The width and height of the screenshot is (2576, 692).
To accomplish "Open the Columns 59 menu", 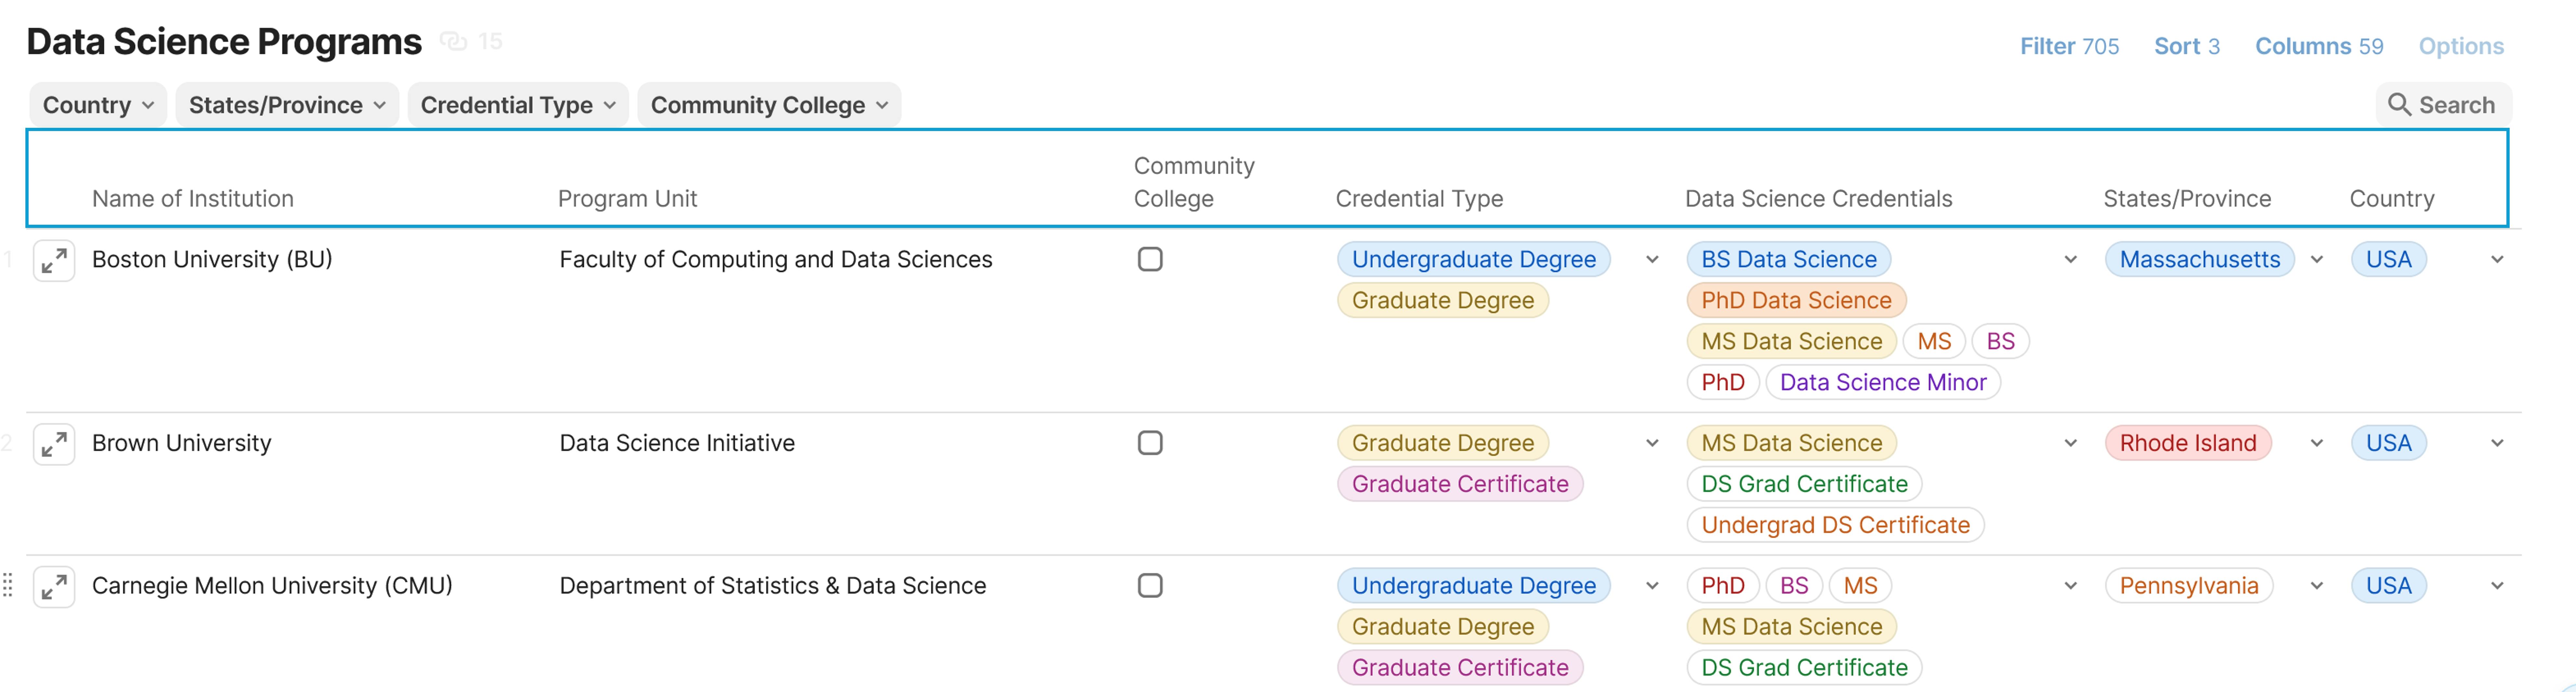I will coord(2318,46).
